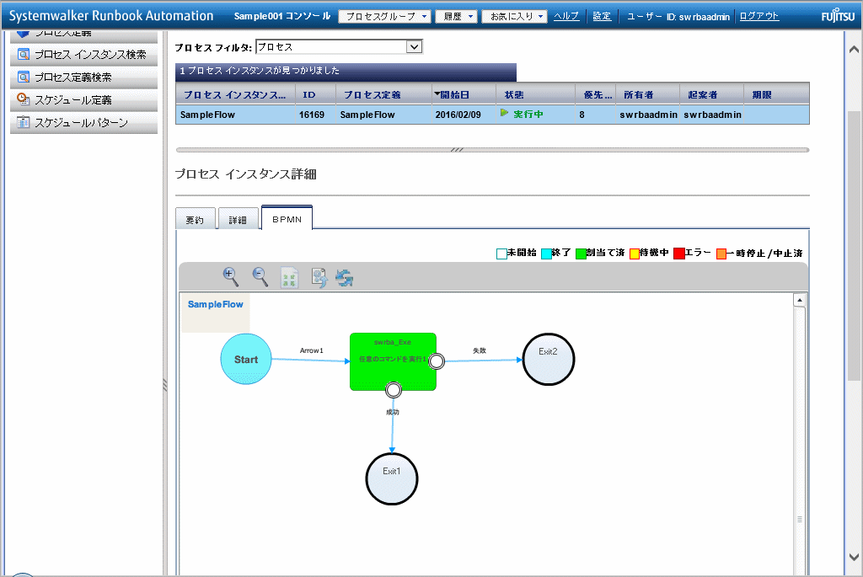863x577 pixels.
Task: Click the SampleFlow diagram title link
Action: click(x=215, y=304)
